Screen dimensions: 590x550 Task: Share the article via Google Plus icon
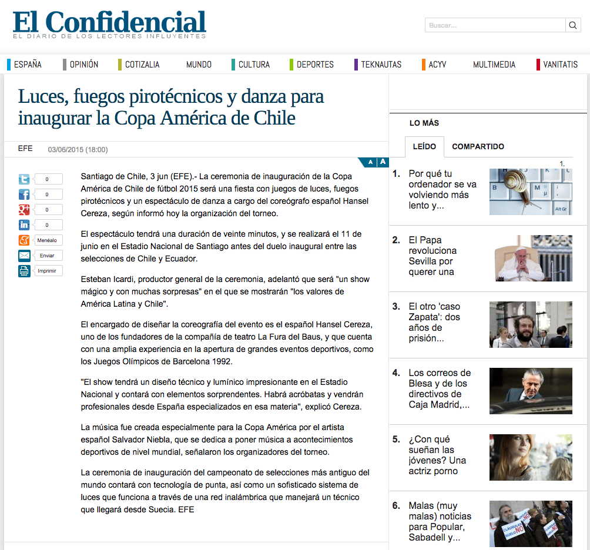24,210
